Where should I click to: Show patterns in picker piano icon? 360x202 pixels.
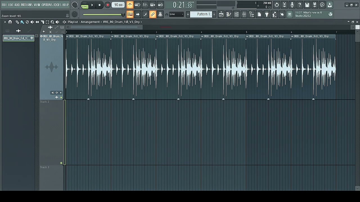click(x=7, y=31)
